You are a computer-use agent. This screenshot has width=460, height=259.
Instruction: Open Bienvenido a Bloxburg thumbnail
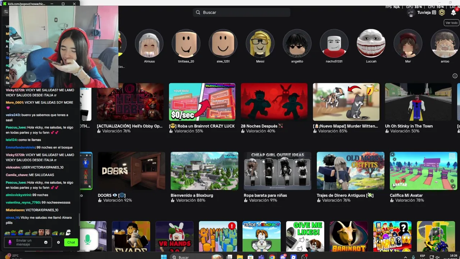click(204, 171)
